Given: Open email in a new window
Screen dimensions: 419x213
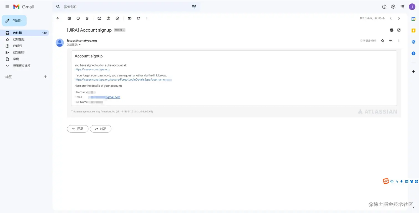Looking at the screenshot, I should click(399, 30).
